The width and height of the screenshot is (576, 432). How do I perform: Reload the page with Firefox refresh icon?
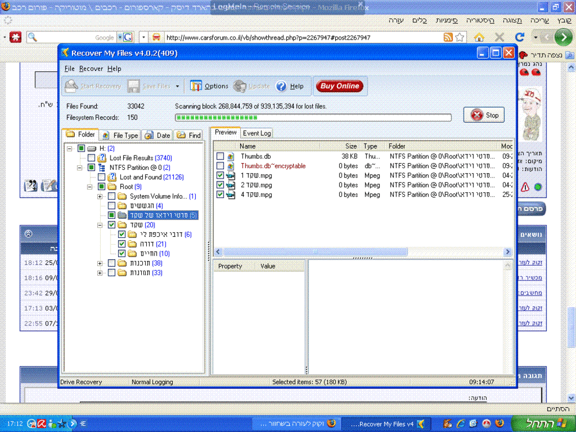[x=520, y=37]
